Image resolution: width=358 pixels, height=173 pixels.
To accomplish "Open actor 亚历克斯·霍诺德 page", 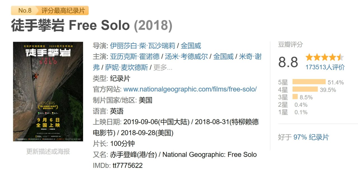I will point(135,56).
